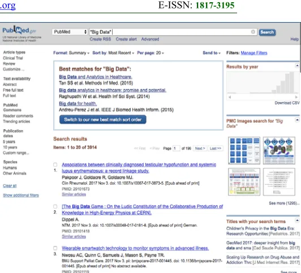Check the box for result 2 Big Data Game
This screenshot has height=273, width=301.
[55, 207]
